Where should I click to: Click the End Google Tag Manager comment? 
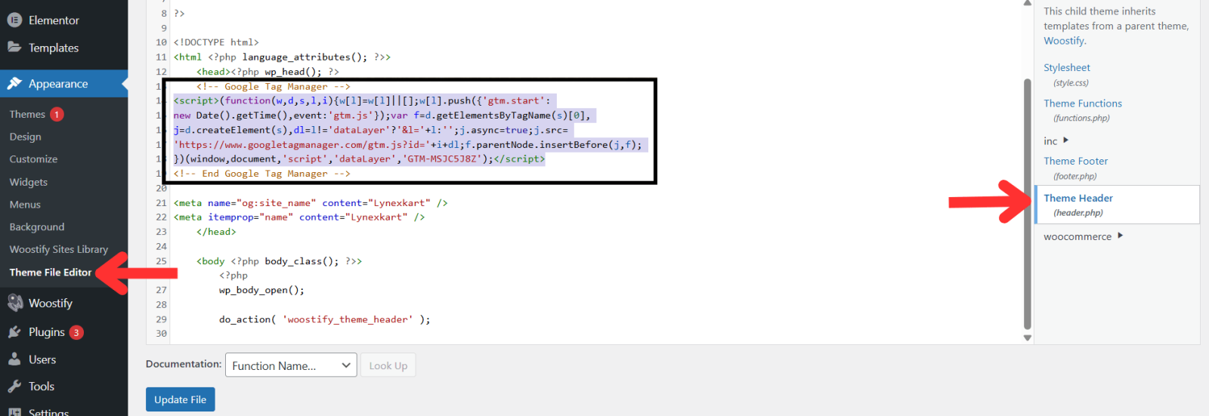[x=262, y=174]
